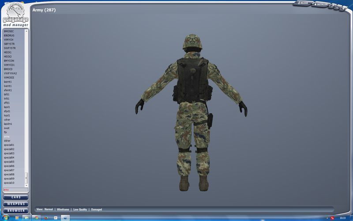Image resolution: width=353 pixels, height=221 pixels.
Task: Select special07 in the model list
Action: 9,170
